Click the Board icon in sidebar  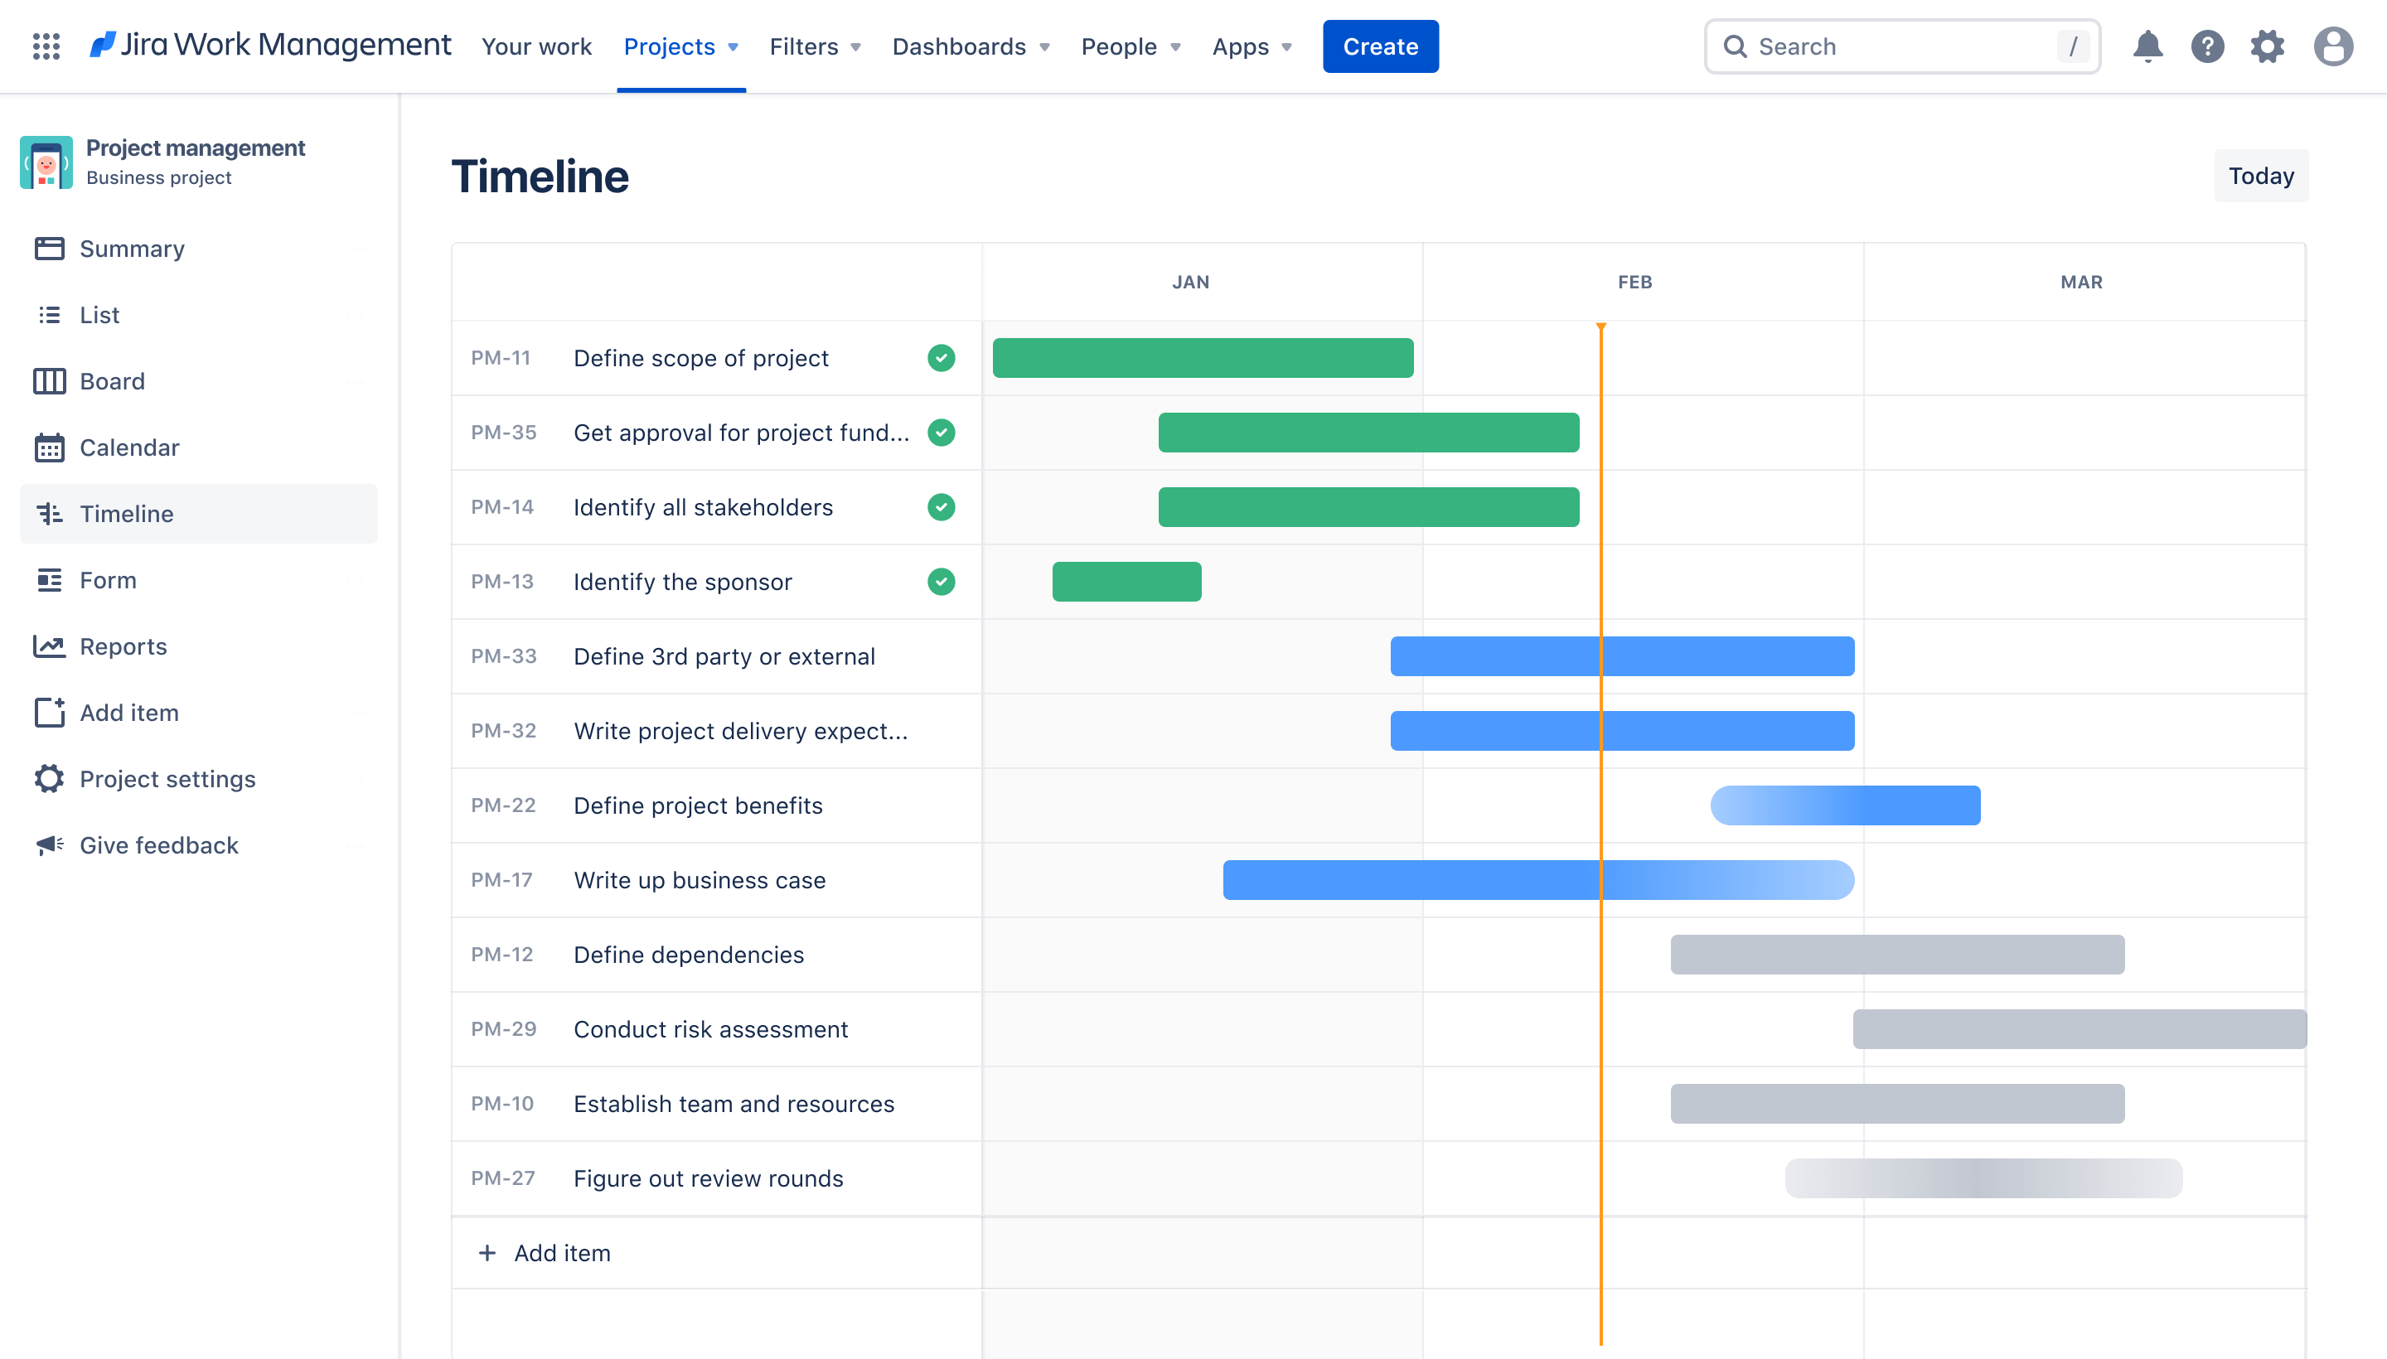tap(47, 380)
